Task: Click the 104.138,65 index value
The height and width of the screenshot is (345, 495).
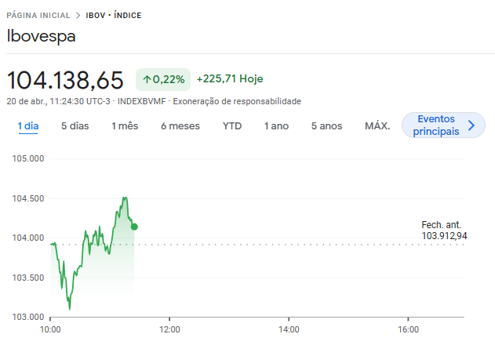Action: 65,80
